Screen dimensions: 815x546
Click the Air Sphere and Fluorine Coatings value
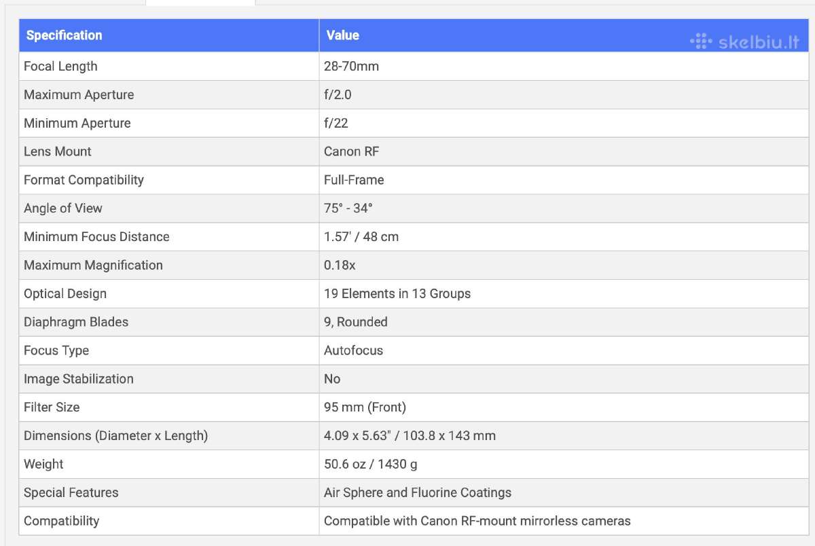point(418,493)
